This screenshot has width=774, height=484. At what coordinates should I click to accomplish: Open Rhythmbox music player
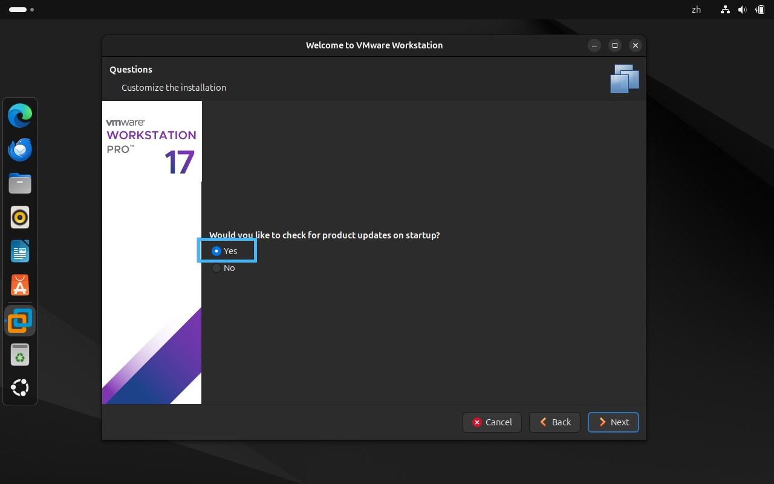20,217
